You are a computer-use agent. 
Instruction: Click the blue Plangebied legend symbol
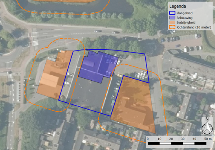pos(172,13)
